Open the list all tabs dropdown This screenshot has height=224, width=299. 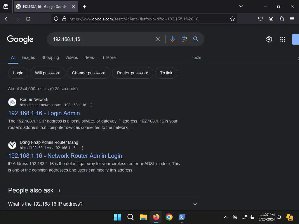[241, 6]
